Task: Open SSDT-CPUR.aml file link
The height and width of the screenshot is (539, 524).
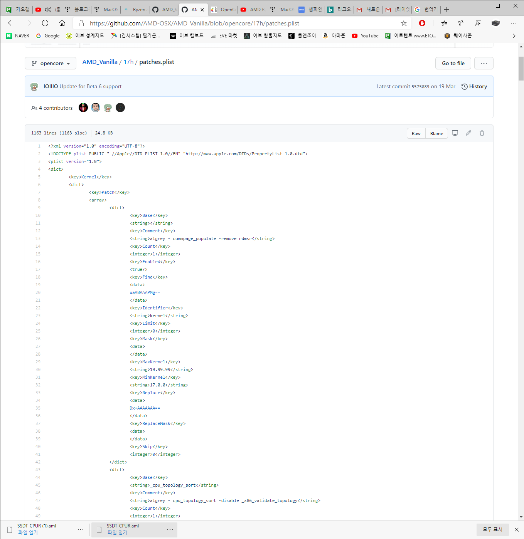Action: [x=117, y=532]
